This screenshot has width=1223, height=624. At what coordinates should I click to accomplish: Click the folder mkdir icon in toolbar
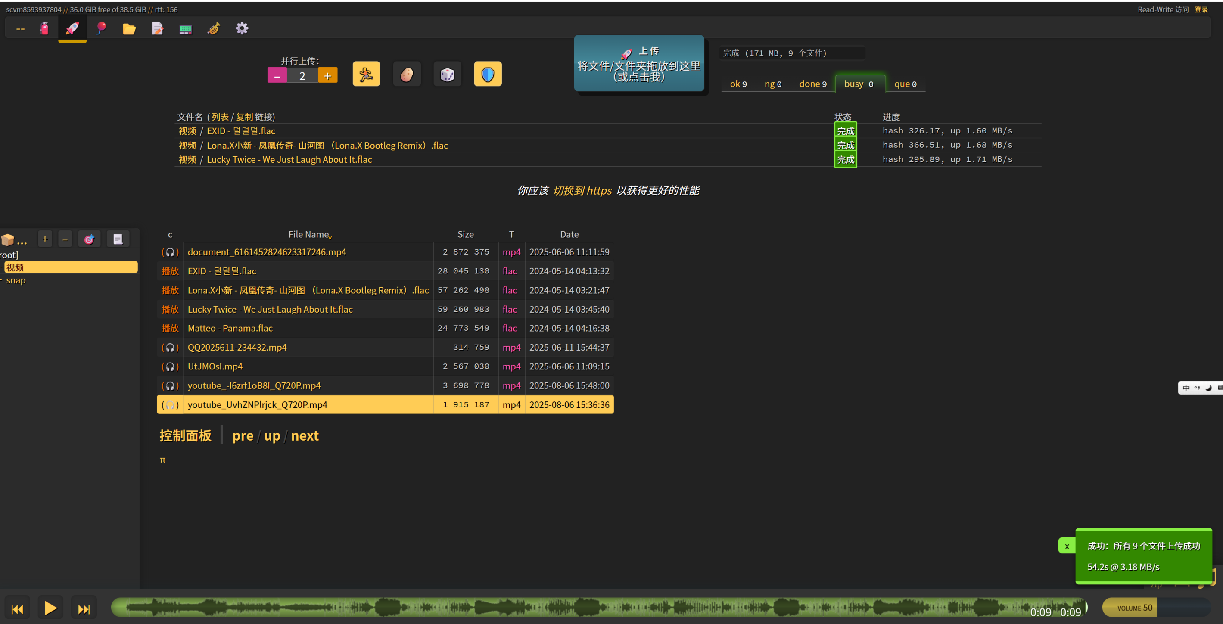pos(129,29)
